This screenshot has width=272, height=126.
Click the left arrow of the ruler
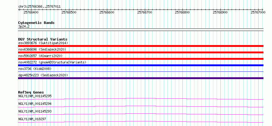19,10
